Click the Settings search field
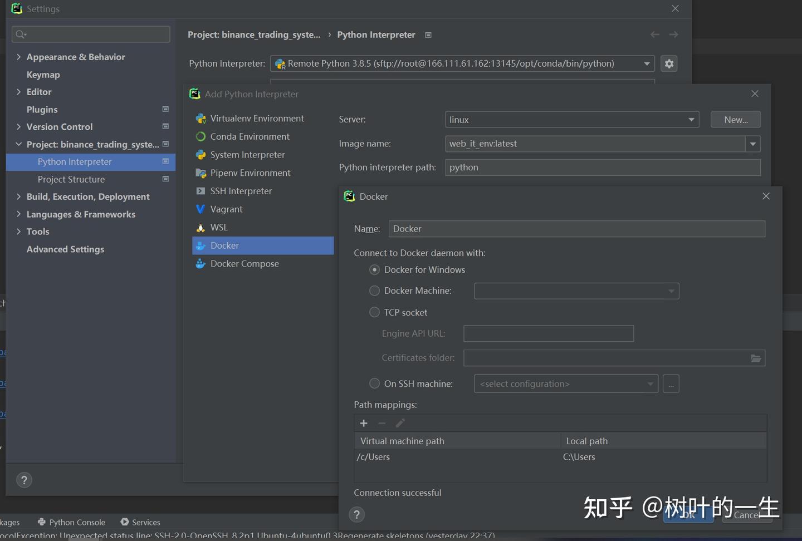 91,34
